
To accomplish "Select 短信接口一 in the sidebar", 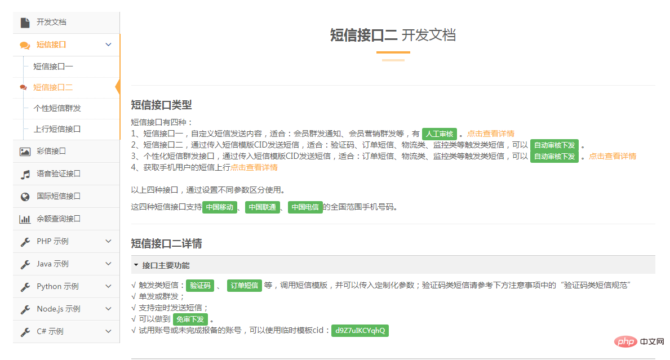I will pyautogui.click(x=53, y=66).
